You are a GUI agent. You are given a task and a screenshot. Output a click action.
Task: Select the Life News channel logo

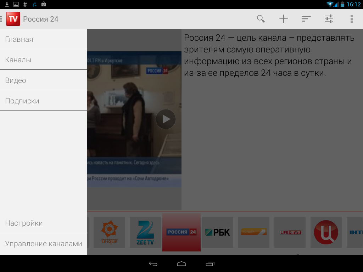point(290,232)
